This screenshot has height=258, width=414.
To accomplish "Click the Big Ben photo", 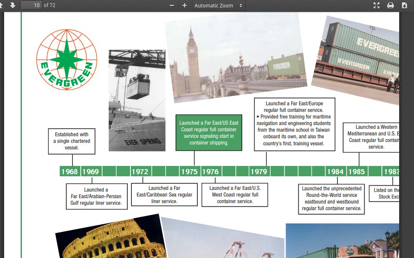I will coord(236,57).
